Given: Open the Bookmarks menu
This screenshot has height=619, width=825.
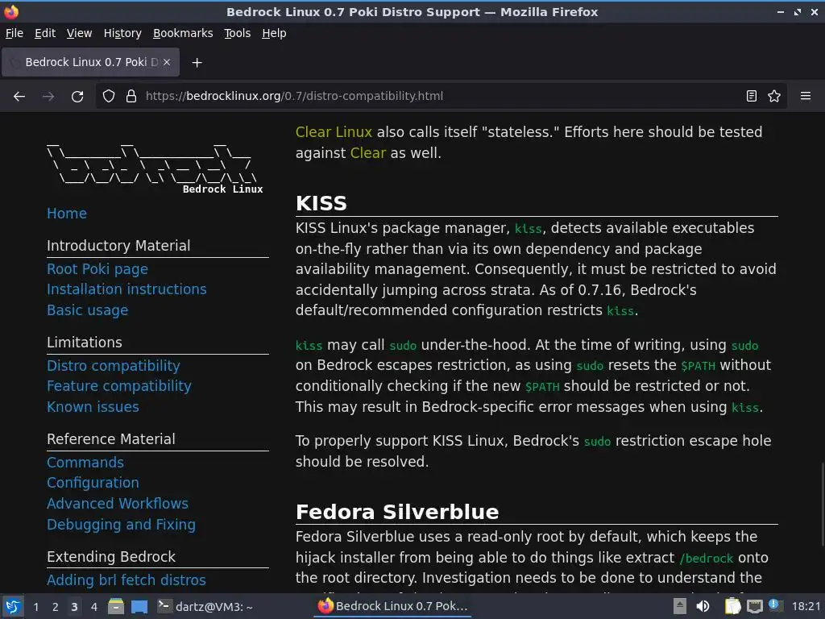Looking at the screenshot, I should pos(183,33).
